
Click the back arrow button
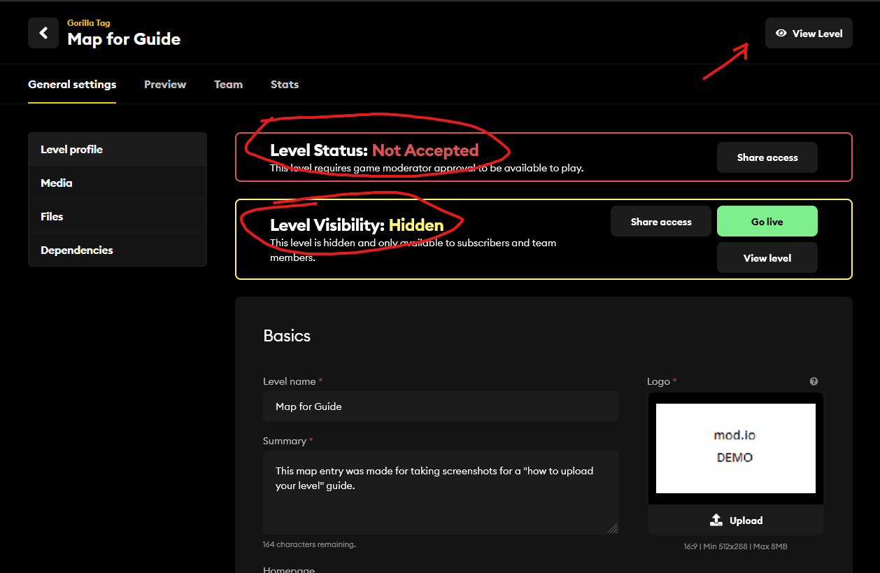point(43,33)
